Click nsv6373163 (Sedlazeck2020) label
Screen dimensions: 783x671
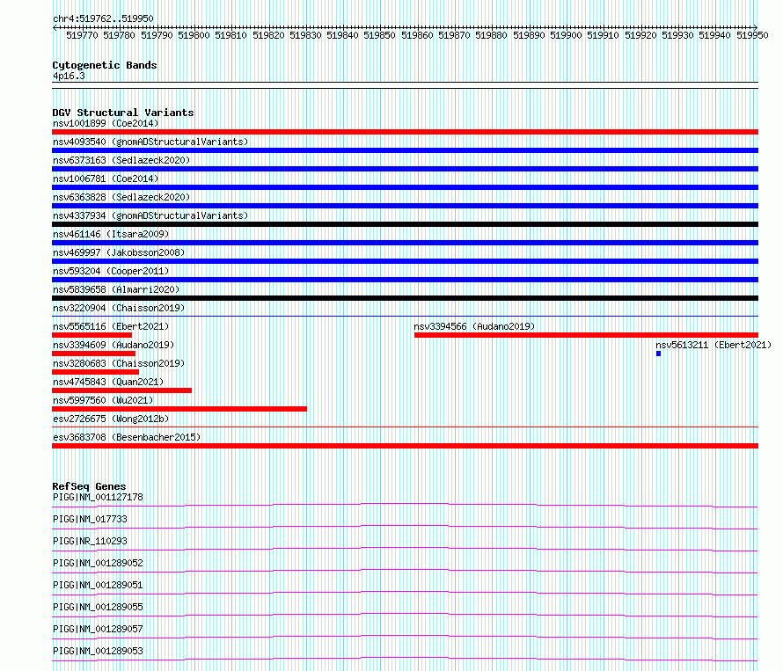121,160
